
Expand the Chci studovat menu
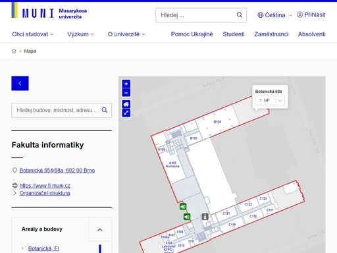pos(33,34)
